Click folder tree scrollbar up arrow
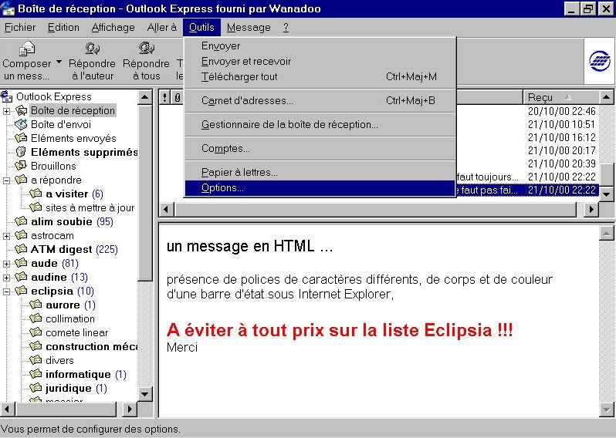Screen dimensions: 616x438 pos(145,97)
